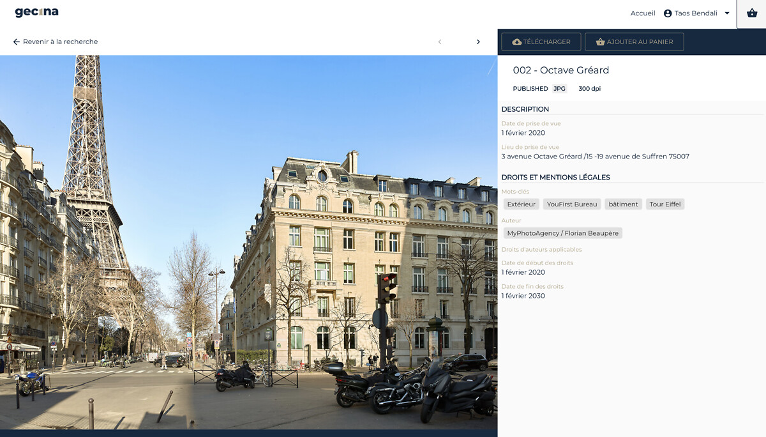Click the PUBLISHED status text
This screenshot has width=766, height=437.
tap(530, 89)
